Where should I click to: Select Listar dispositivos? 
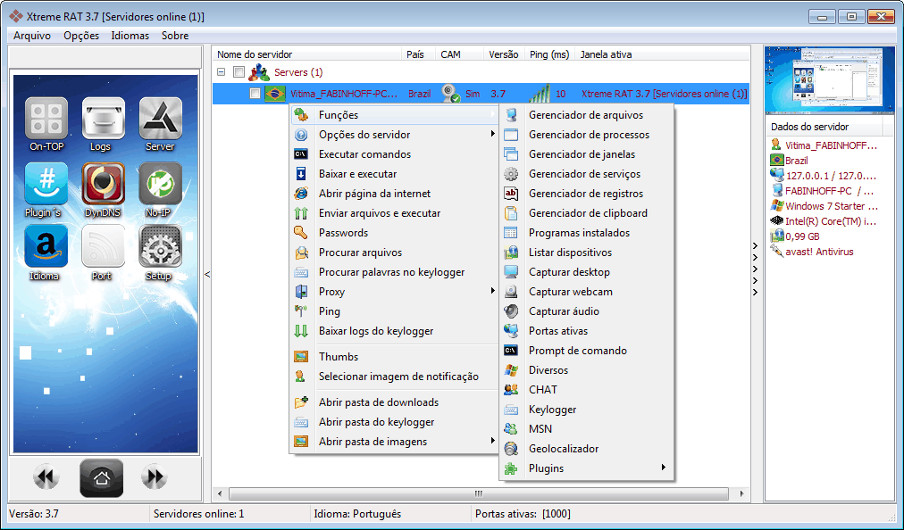coord(586,253)
